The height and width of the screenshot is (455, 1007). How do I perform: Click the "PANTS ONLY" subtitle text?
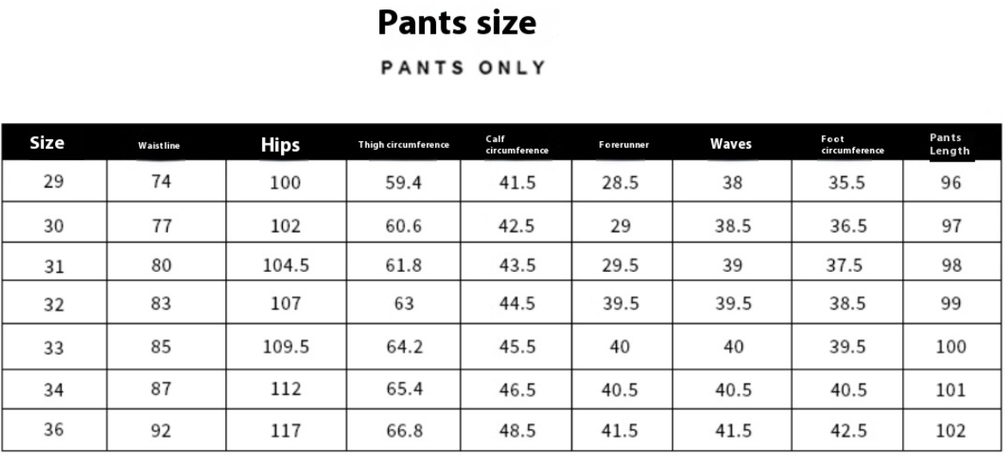[464, 68]
